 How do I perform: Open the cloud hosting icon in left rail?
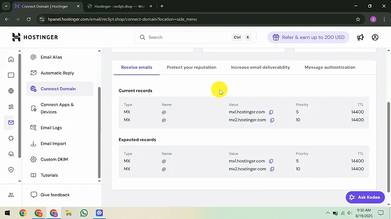[x=11, y=154]
